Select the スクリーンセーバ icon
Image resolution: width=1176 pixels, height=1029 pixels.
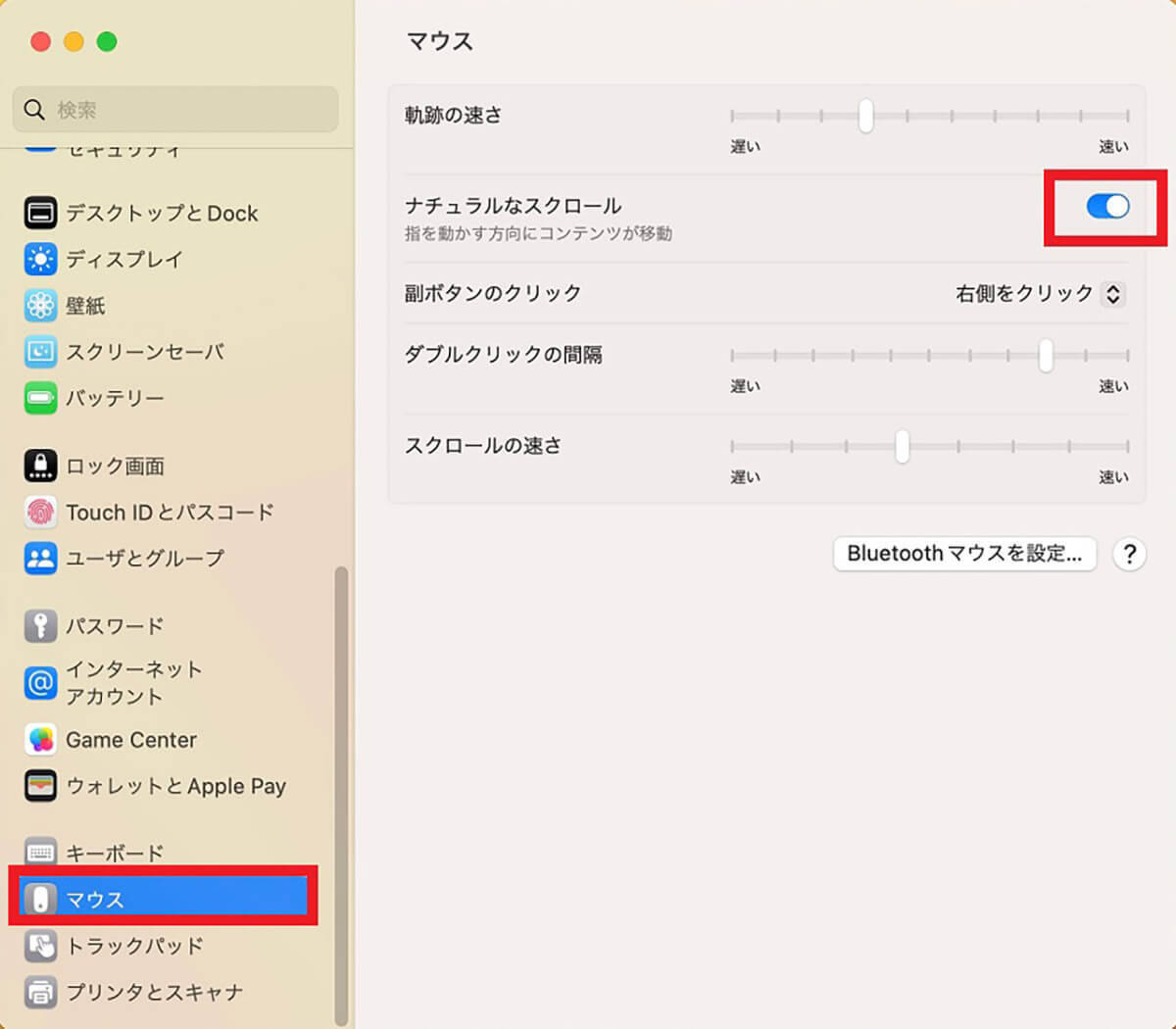coord(40,352)
